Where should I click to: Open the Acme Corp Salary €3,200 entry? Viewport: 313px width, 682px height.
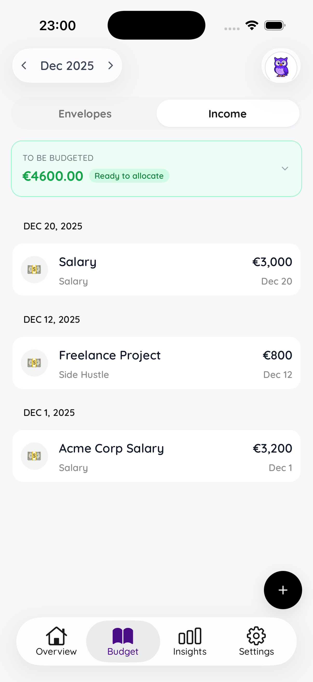click(x=169, y=456)
